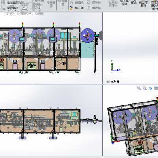Click the Save Block icon in the toolbar
The height and width of the screenshot is (158, 158).
[88, 2]
